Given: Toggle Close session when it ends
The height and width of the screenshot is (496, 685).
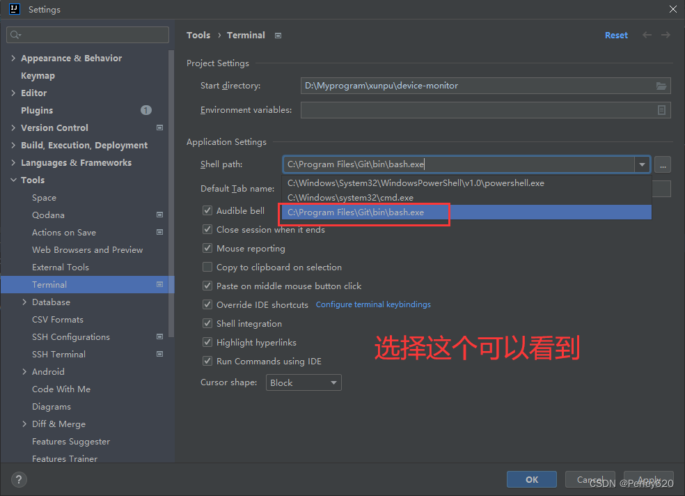Looking at the screenshot, I should coord(207,229).
